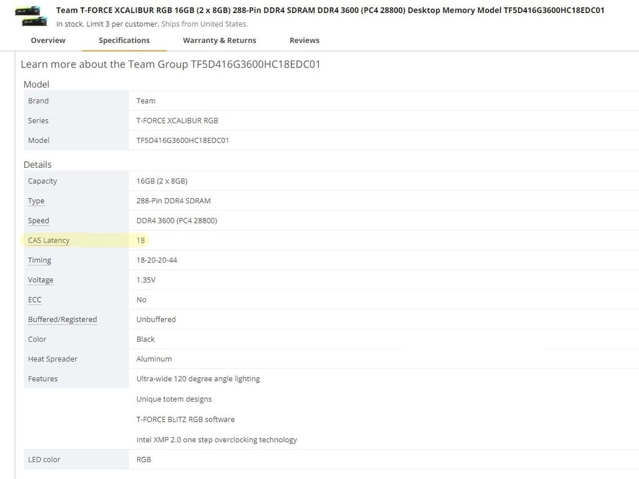Click the 'Learn more about the Team Group' heading

point(170,64)
